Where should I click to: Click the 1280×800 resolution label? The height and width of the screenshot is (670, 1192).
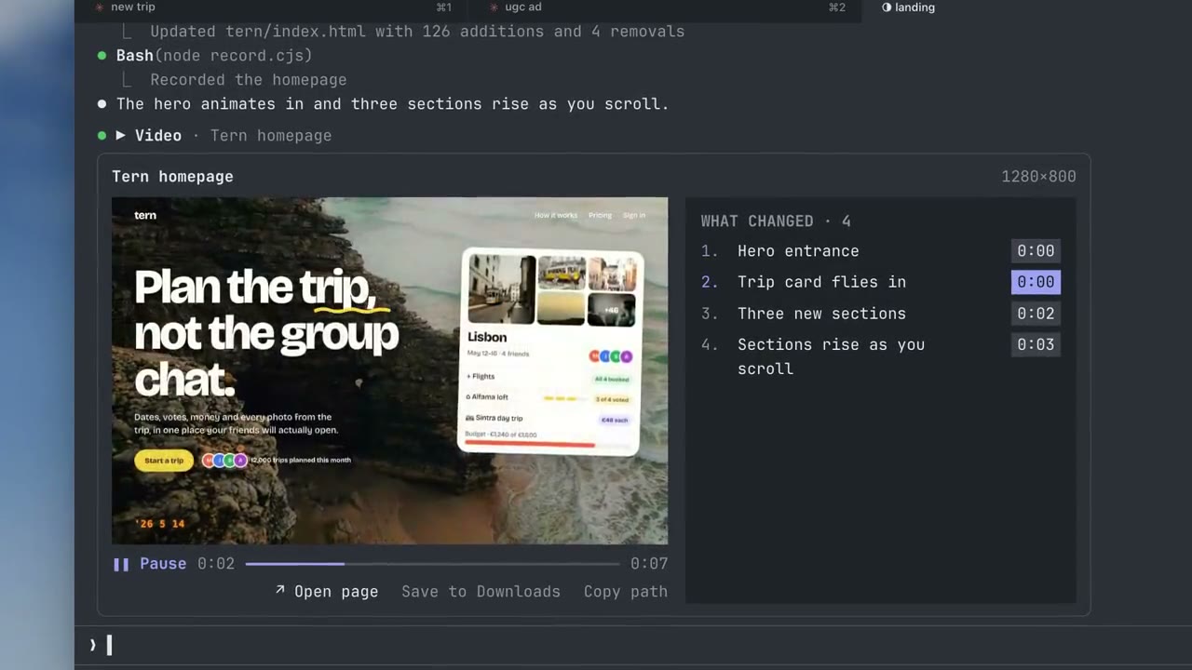[1038, 177]
